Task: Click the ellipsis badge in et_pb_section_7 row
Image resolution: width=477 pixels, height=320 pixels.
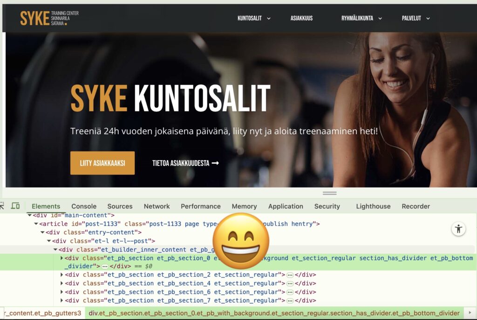Action: click(290, 300)
